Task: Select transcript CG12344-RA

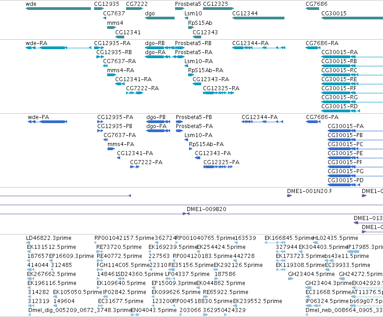Action: click(259, 48)
